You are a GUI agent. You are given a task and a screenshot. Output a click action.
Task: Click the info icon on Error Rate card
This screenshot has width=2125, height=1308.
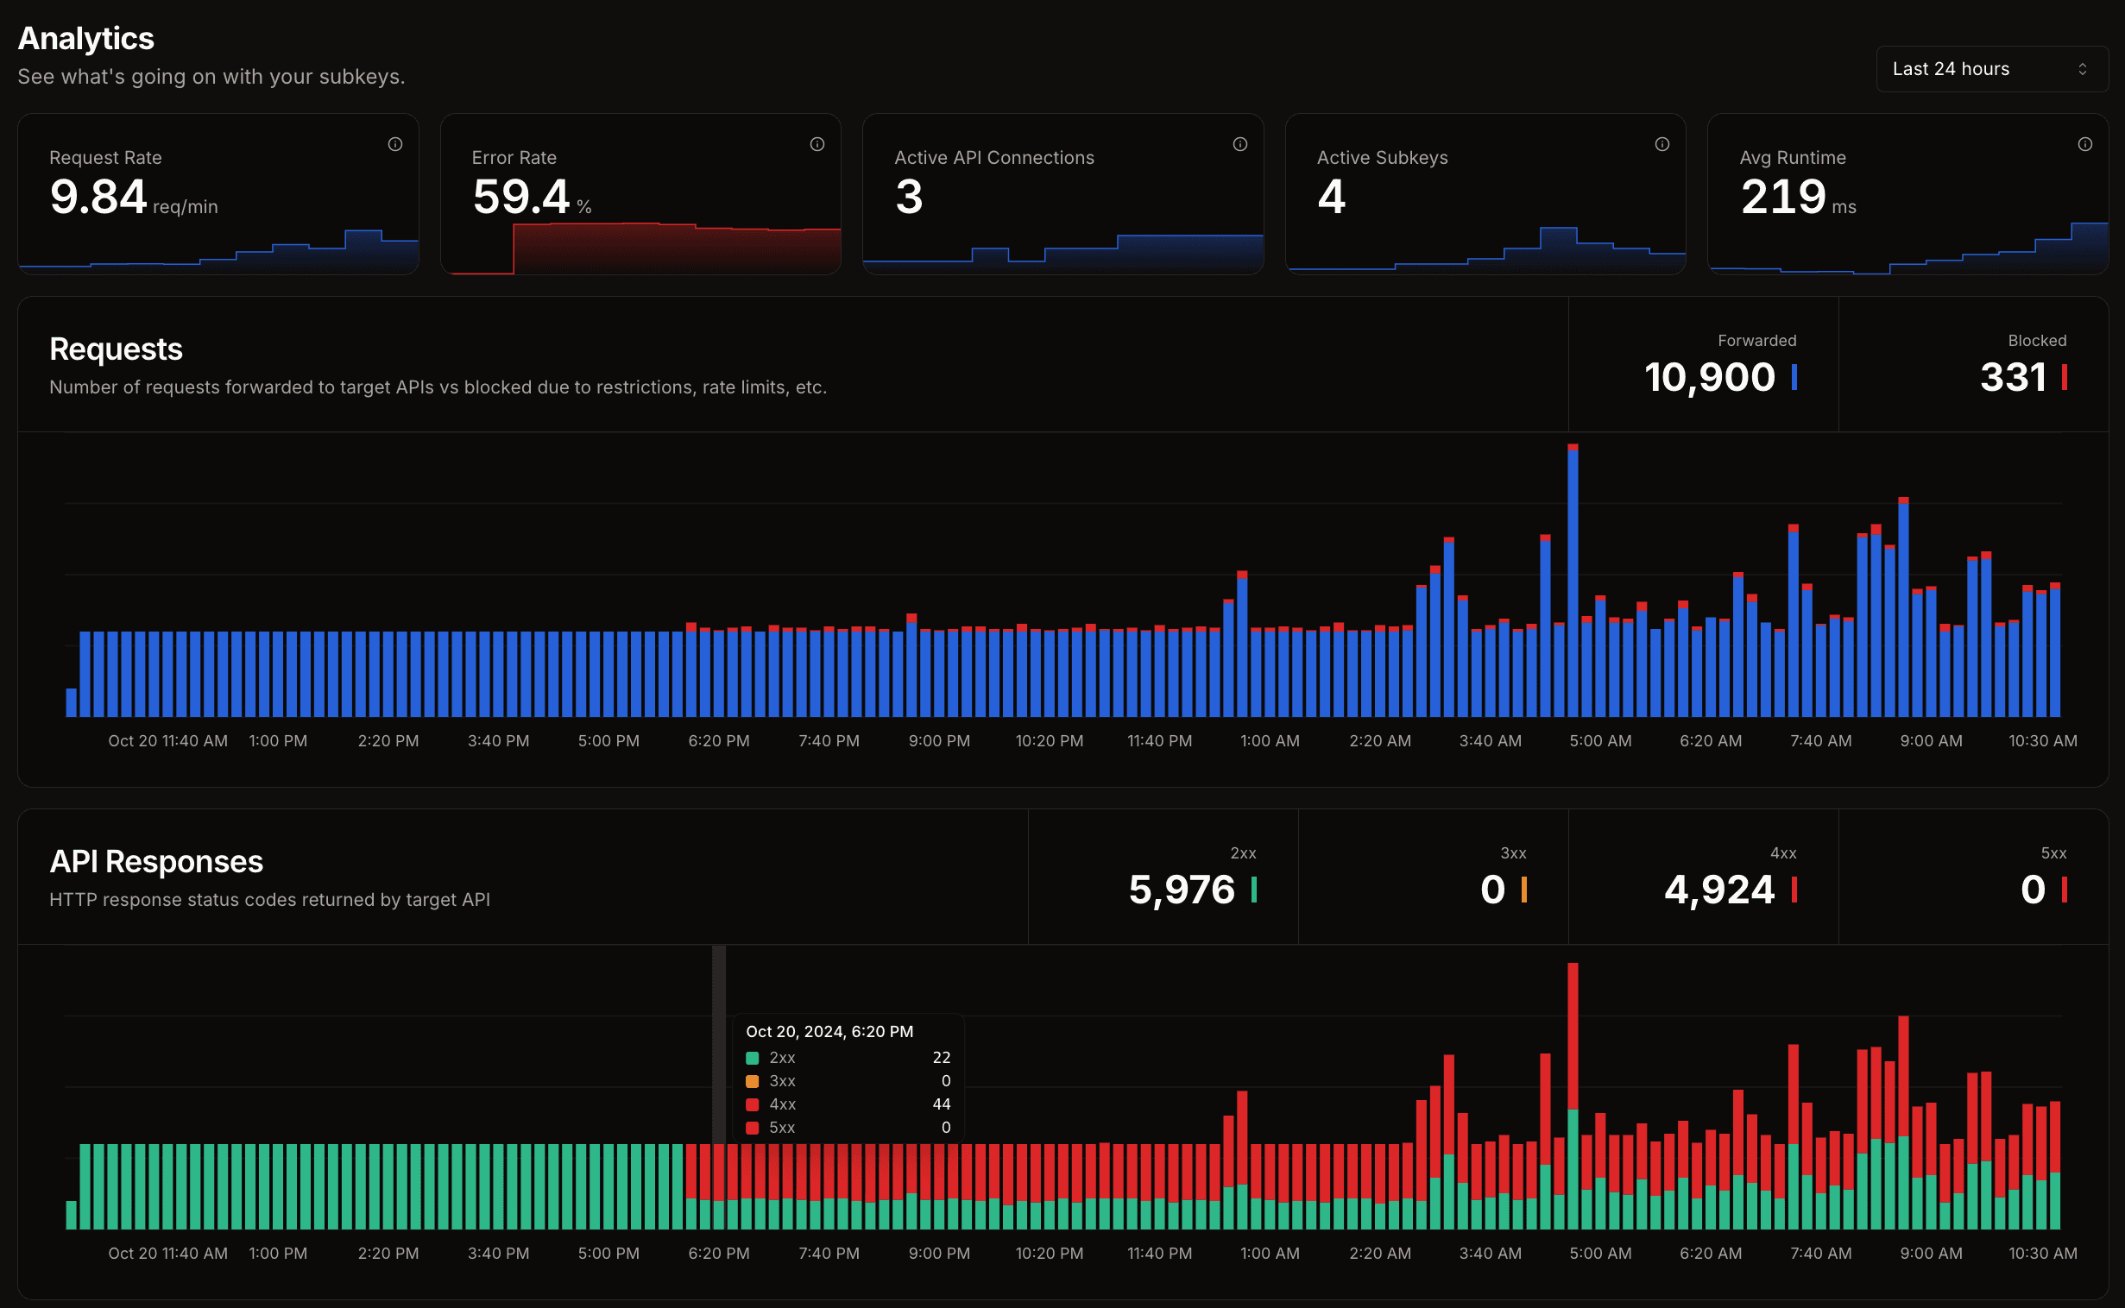(x=817, y=144)
